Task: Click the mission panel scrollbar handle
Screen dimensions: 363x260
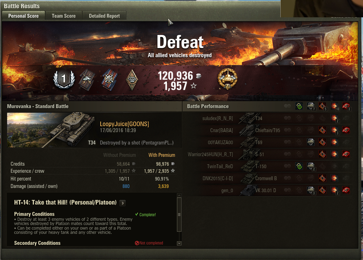Action: 179,215
